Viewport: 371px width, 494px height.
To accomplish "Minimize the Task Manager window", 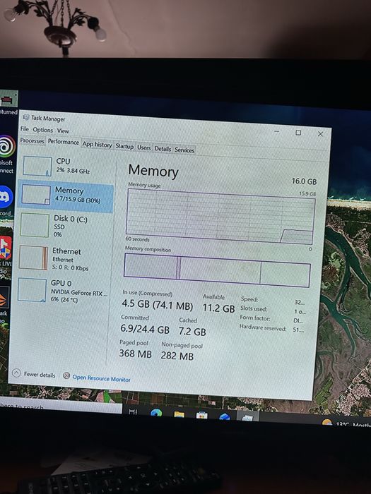I will 277,131.
